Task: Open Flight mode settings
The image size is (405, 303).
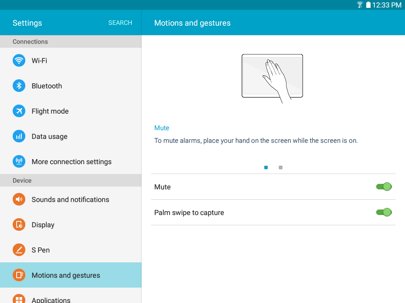Action: pyautogui.click(x=71, y=111)
